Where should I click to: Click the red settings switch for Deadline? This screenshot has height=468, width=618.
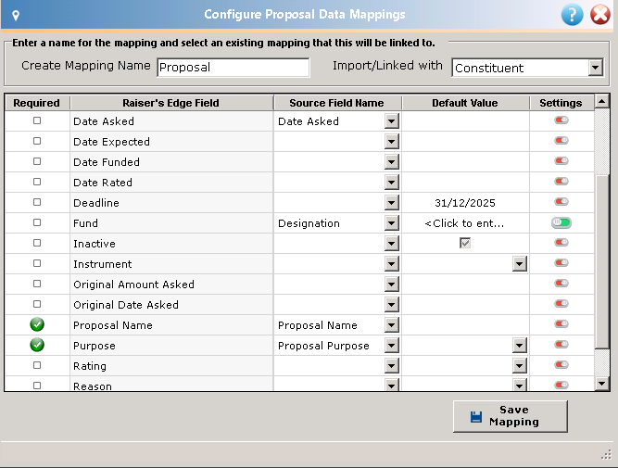[561, 201]
